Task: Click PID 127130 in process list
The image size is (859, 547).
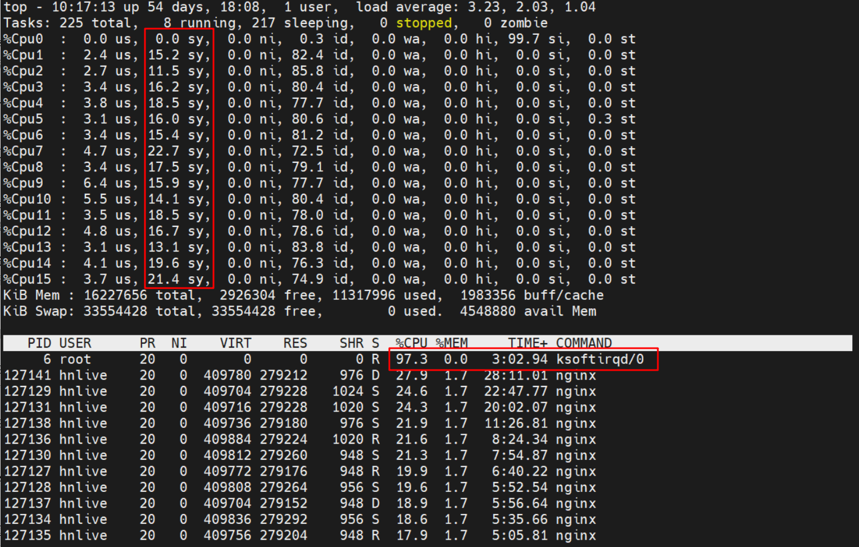Action: [28, 455]
